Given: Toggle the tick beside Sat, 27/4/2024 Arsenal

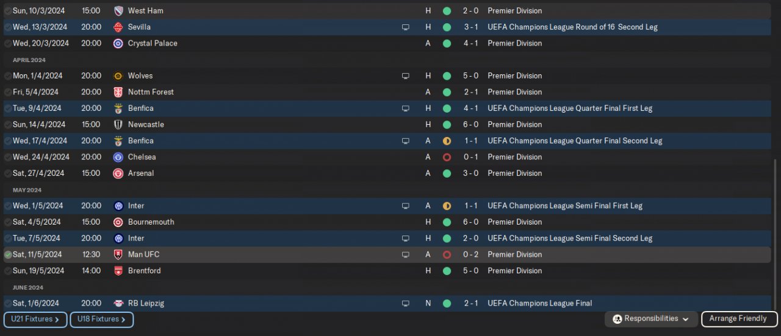Looking at the screenshot, I should [8, 173].
